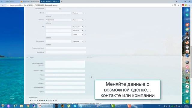Open the Корпоративный site type dropdown
This screenshot has width=192, height=108.
click(78, 27)
